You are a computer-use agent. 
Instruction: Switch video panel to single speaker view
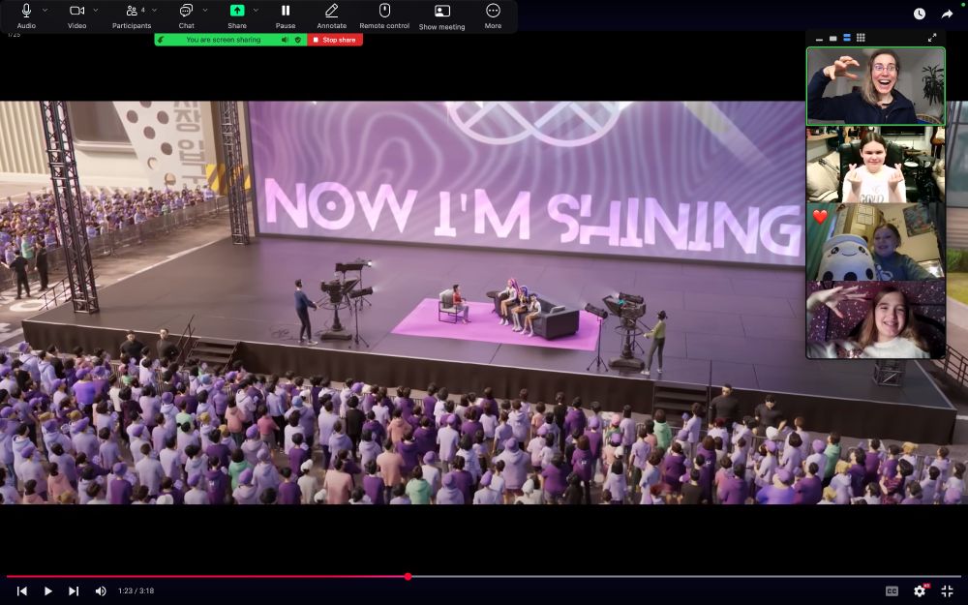tap(832, 39)
